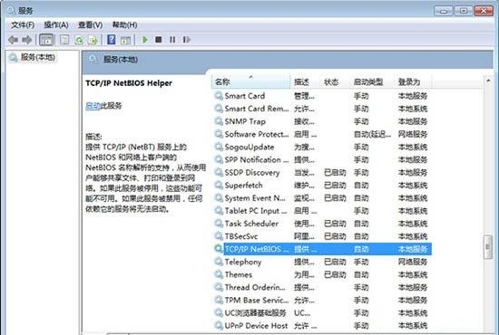
Task: Restart the service with the restart icon
Action: 187,40
